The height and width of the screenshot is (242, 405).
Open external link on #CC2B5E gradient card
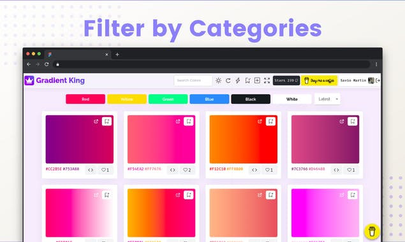coord(96,121)
